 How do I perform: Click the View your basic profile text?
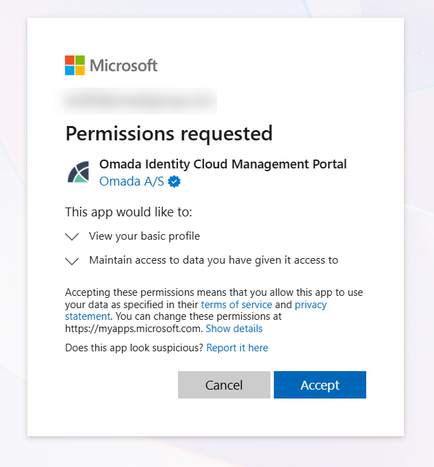(x=144, y=236)
